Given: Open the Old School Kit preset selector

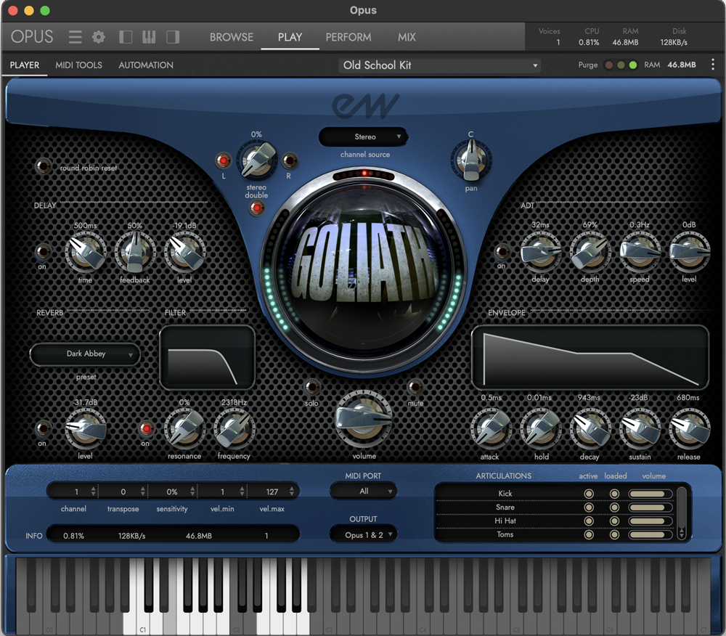Looking at the screenshot, I should (x=439, y=65).
